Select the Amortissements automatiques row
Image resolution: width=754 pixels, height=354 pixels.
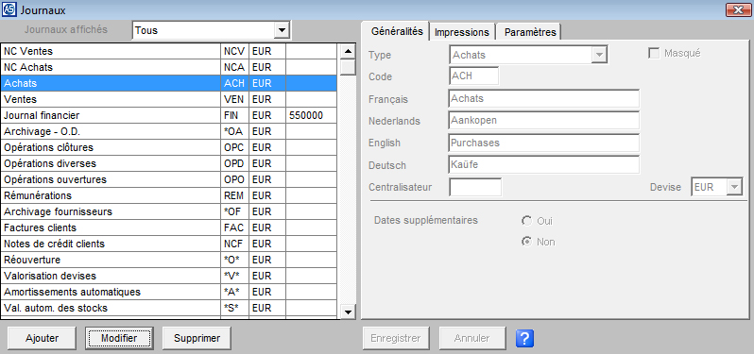tap(169, 292)
